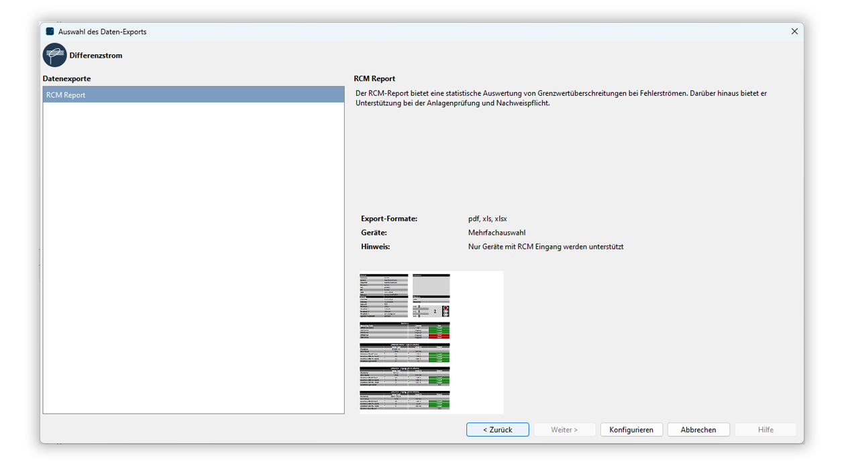Click the text pdf, xls, xlsx
The height and width of the screenshot is (466, 844).
487,218
